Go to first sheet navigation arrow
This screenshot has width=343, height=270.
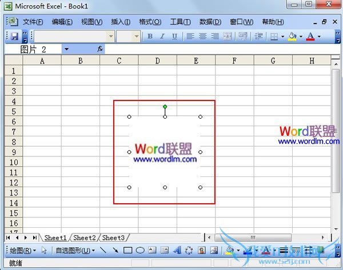(8, 237)
